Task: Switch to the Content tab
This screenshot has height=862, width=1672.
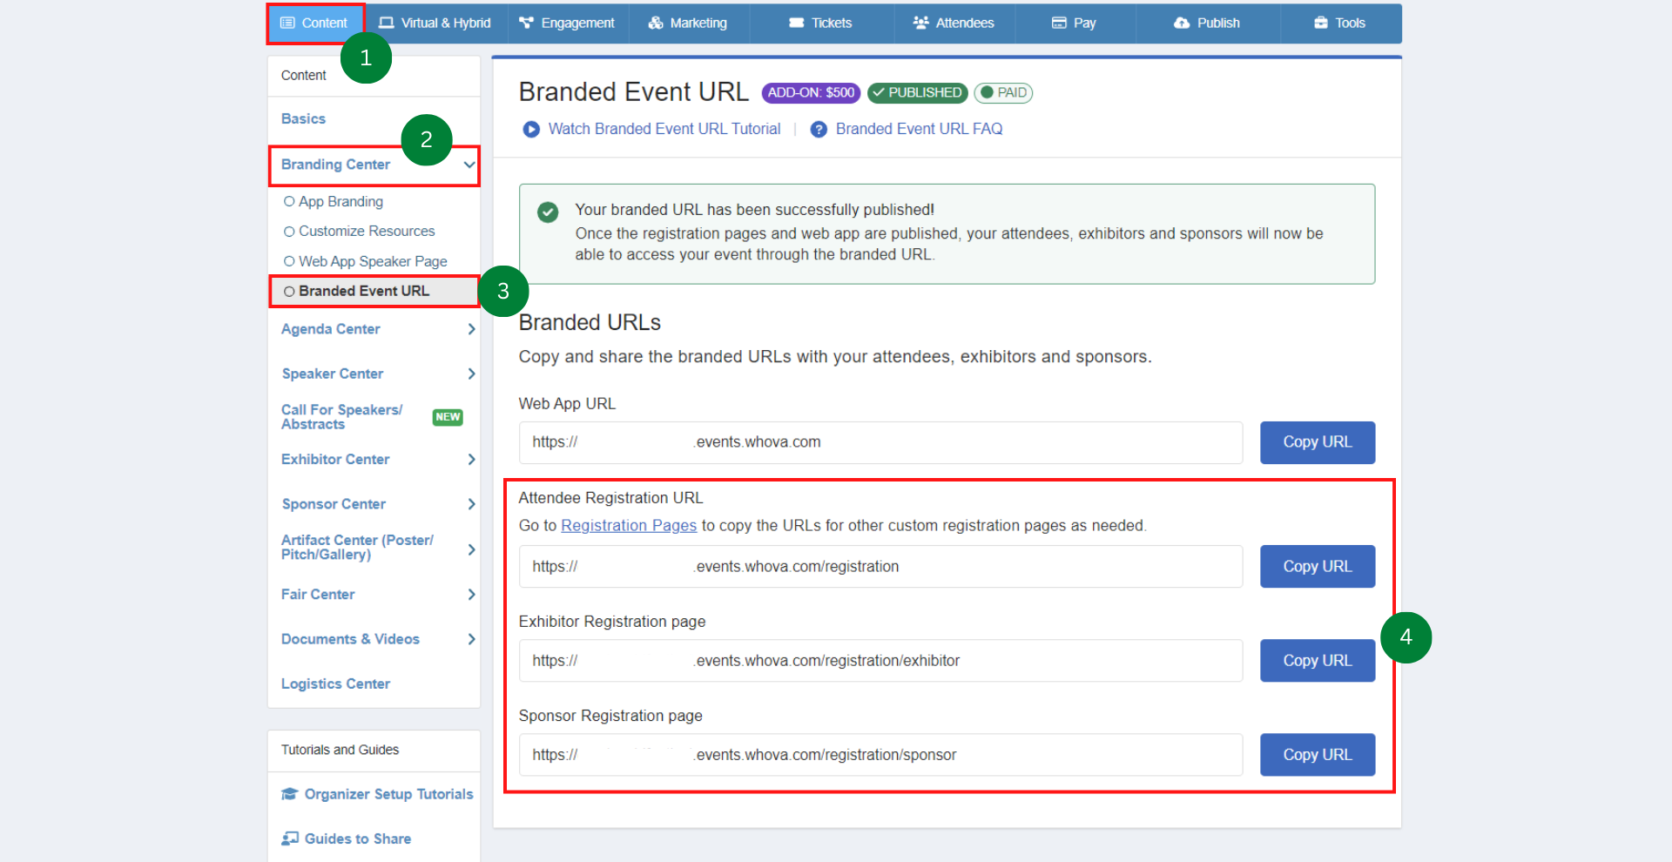Action: click(x=314, y=23)
